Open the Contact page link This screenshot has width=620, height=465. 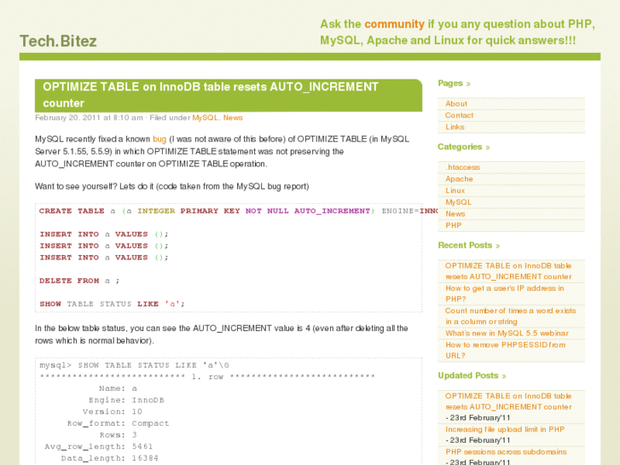coord(459,115)
